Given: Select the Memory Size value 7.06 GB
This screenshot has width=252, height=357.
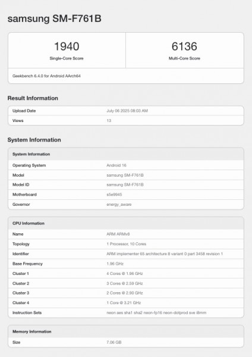Looking at the screenshot, I should 114,342.
